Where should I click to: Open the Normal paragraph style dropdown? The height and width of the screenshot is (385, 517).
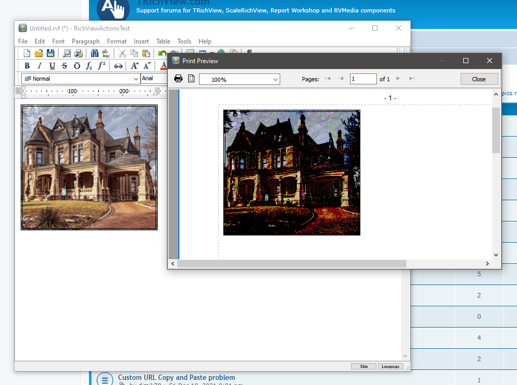(x=135, y=79)
